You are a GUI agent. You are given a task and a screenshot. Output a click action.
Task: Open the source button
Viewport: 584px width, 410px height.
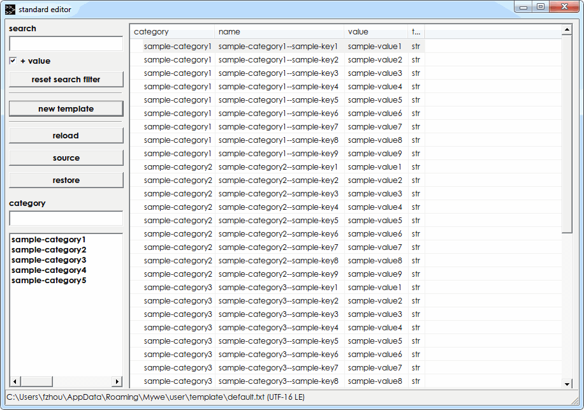(x=66, y=158)
